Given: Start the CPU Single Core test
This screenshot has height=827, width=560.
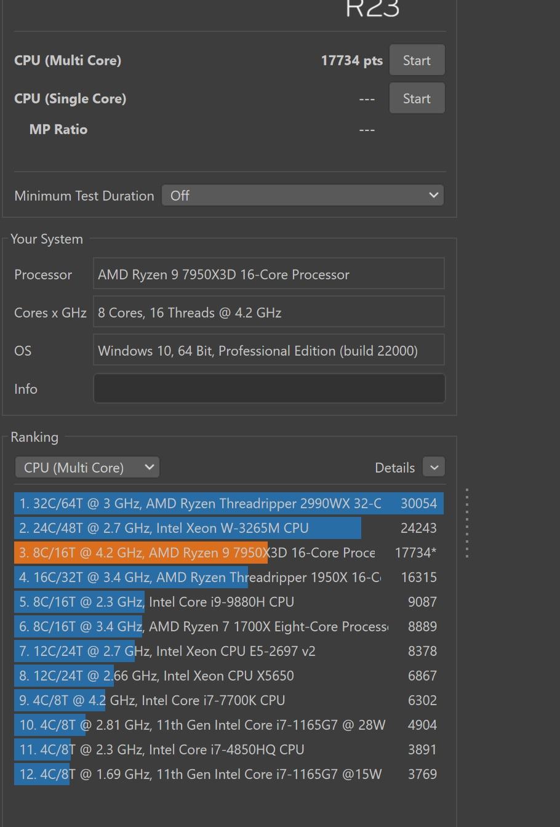Looking at the screenshot, I should (417, 98).
